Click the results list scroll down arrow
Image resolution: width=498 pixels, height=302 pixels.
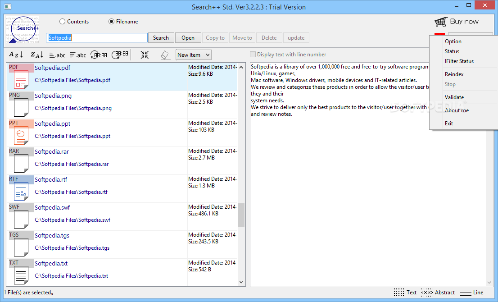(241, 282)
